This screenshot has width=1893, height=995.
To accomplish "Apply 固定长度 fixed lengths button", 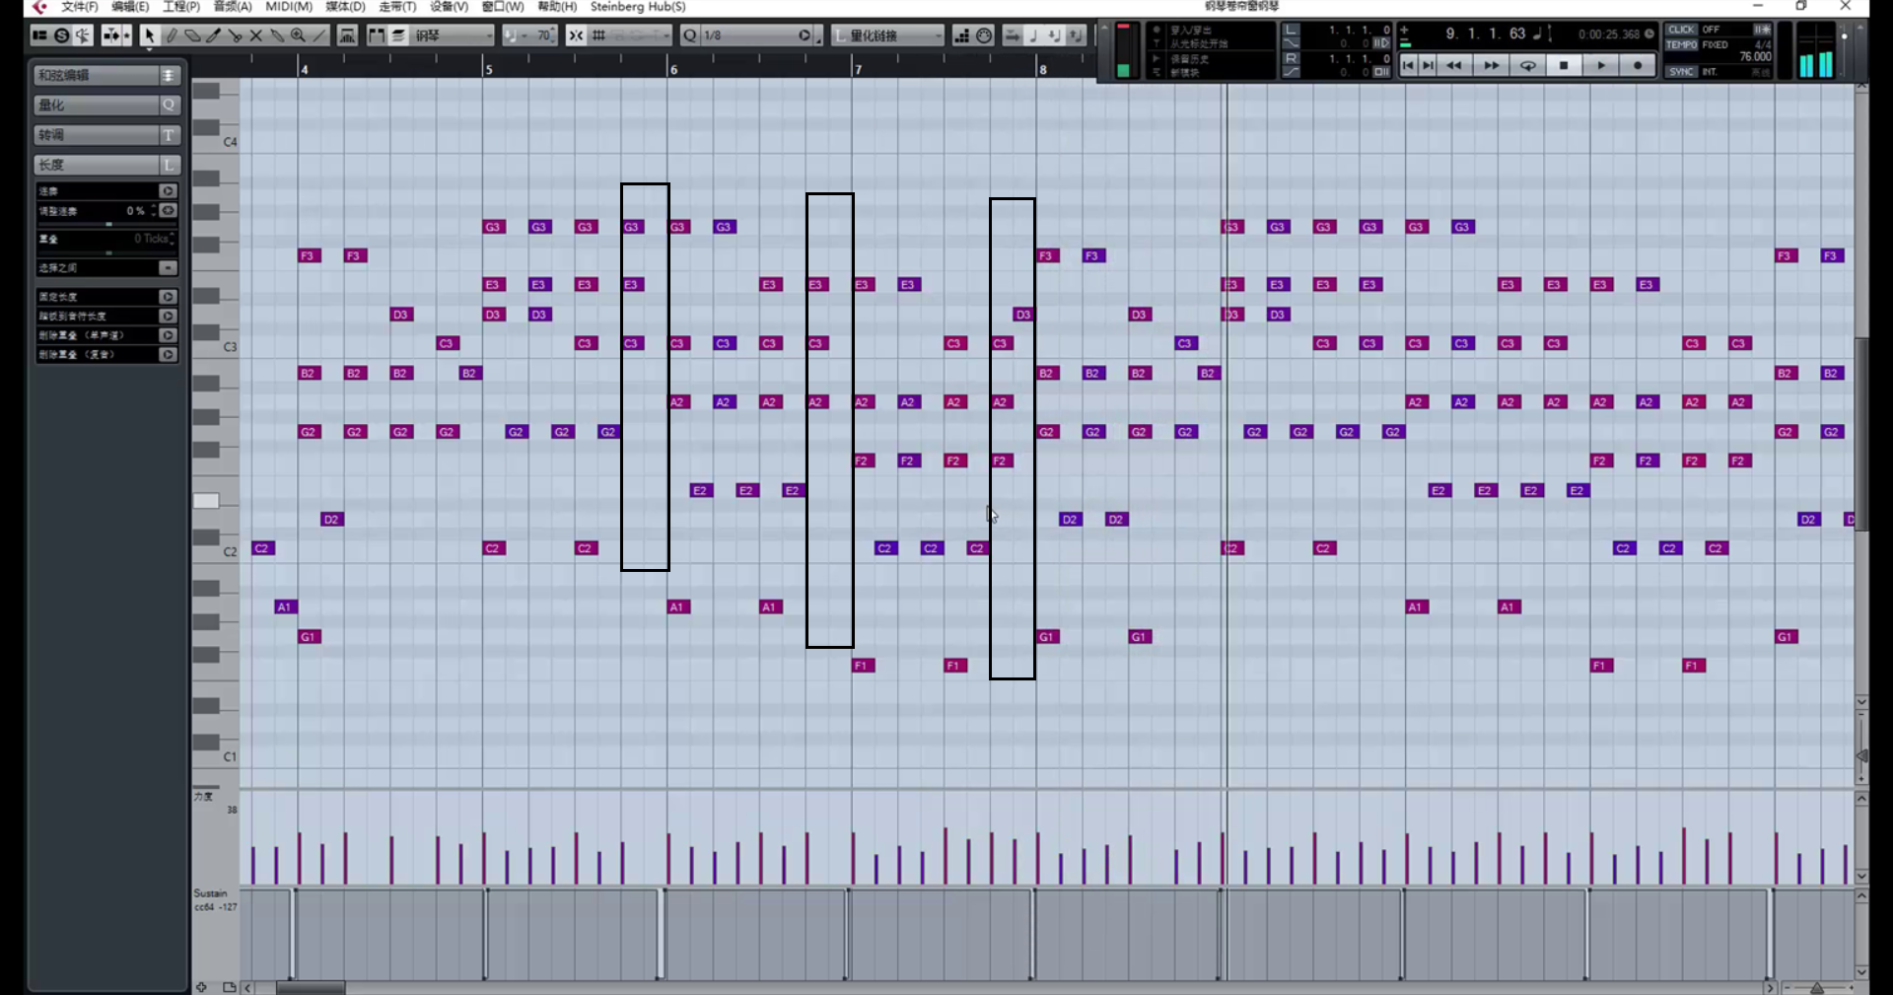I will point(168,297).
